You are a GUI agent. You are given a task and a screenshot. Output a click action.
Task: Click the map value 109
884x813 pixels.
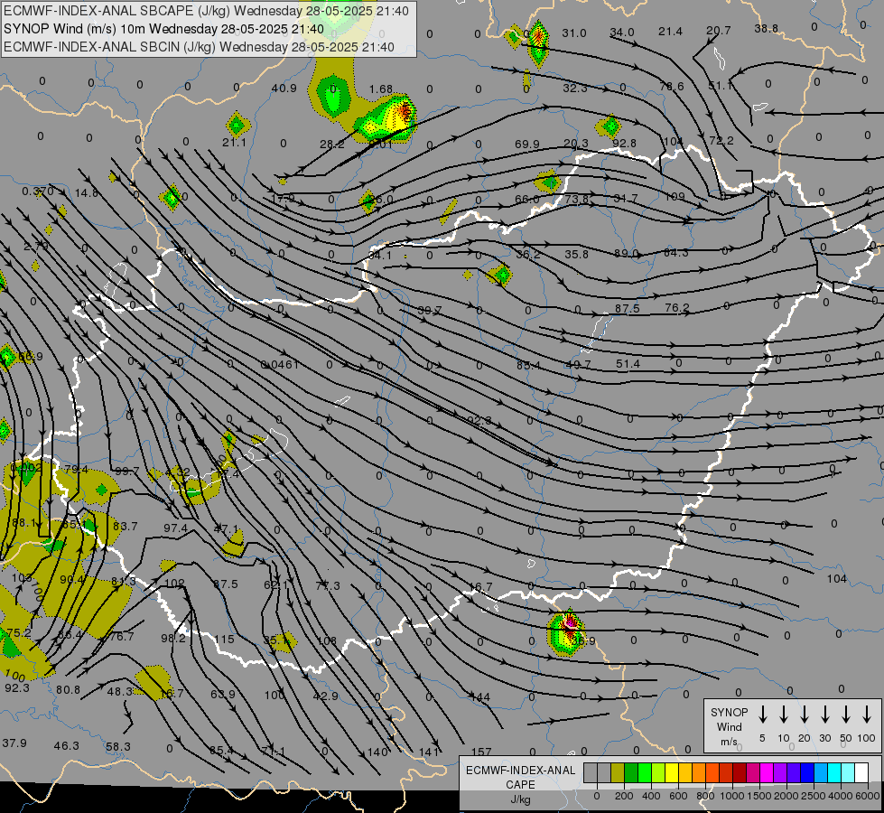675,196
